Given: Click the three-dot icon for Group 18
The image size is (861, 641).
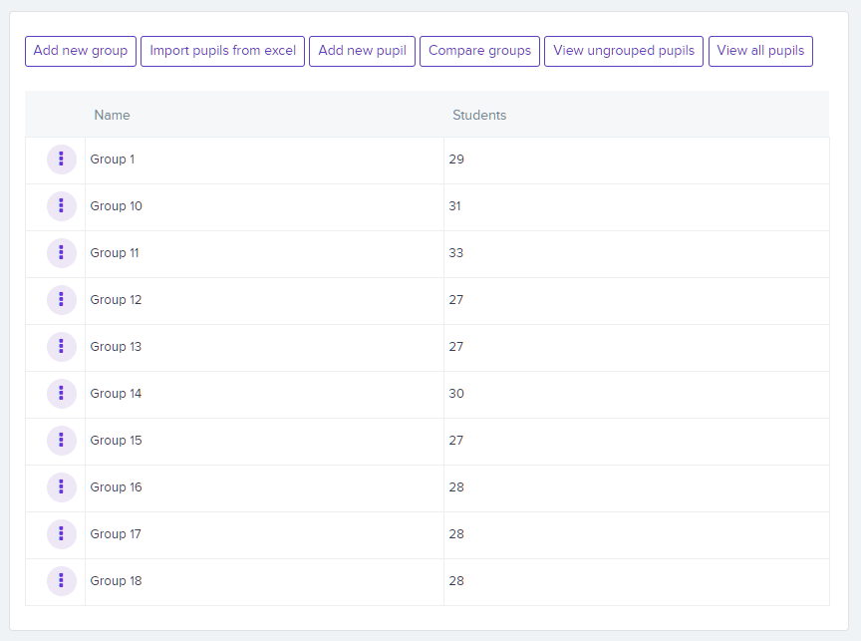Looking at the screenshot, I should click(62, 580).
